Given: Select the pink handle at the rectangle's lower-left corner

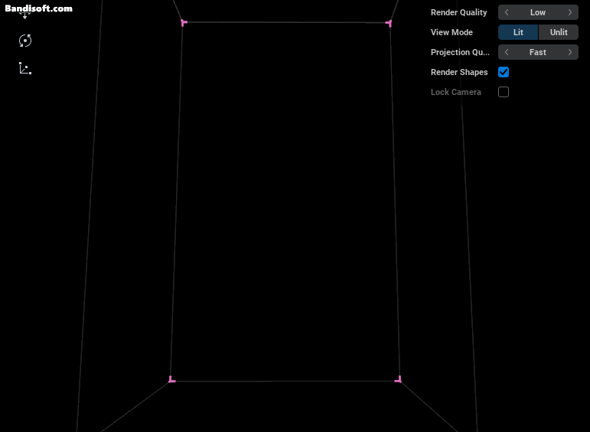Looking at the screenshot, I should 171,380.
